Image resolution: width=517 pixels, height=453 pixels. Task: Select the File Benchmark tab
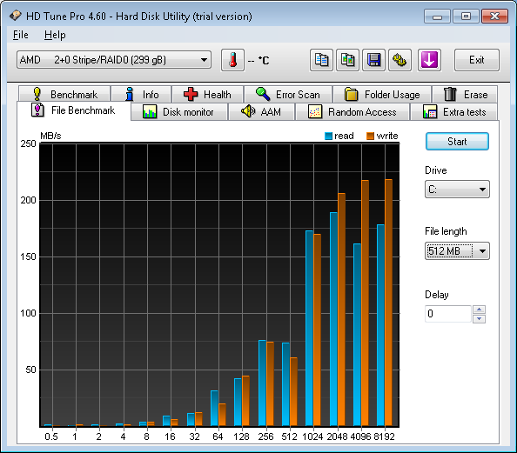point(73,110)
